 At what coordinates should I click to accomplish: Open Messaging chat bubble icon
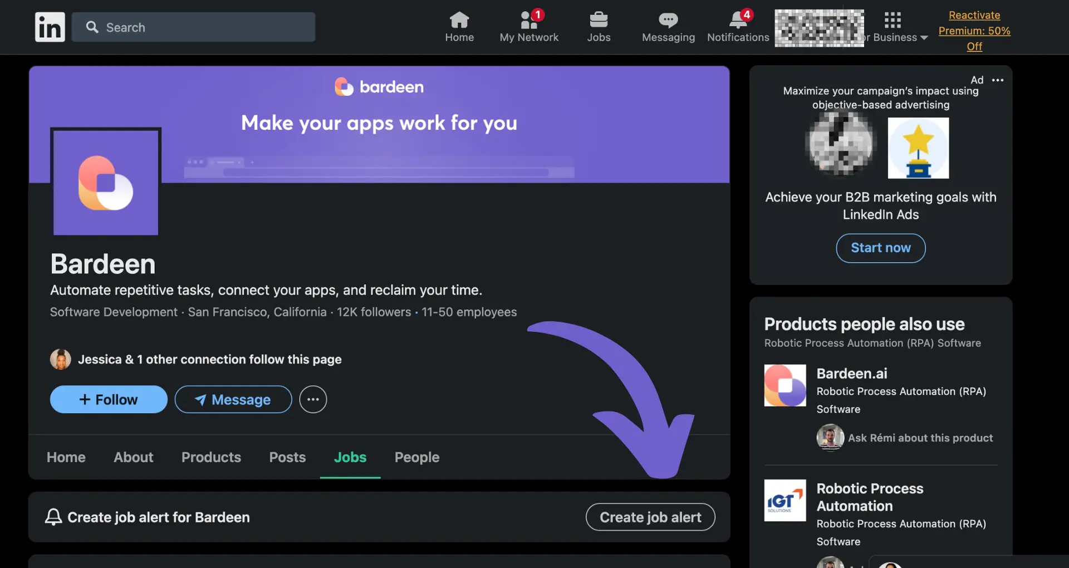[668, 21]
